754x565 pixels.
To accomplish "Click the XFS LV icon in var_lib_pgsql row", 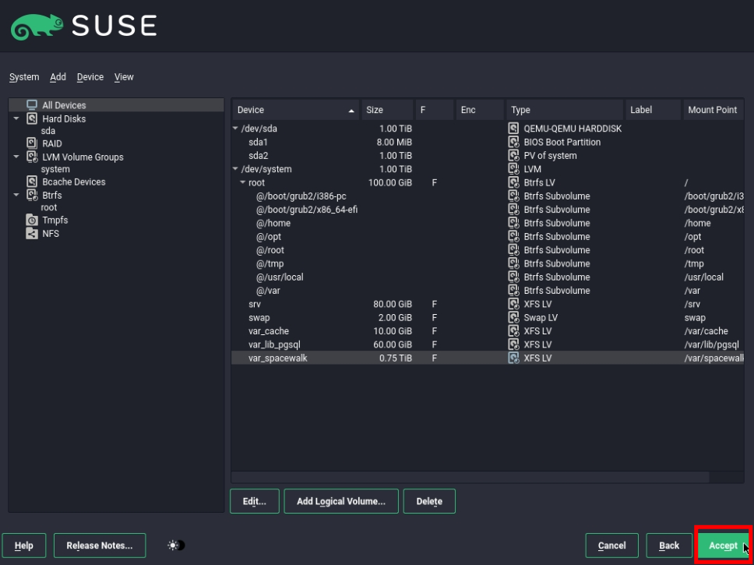I will point(514,344).
